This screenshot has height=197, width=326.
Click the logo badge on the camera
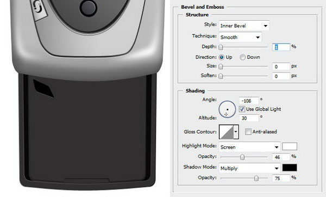39,9
